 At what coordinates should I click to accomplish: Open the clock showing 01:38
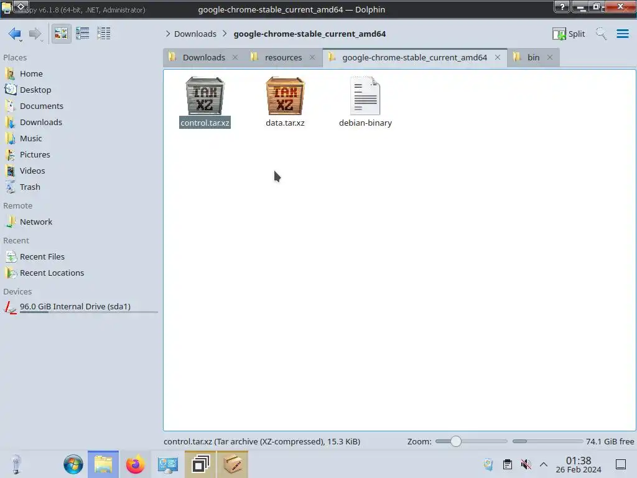(x=579, y=464)
